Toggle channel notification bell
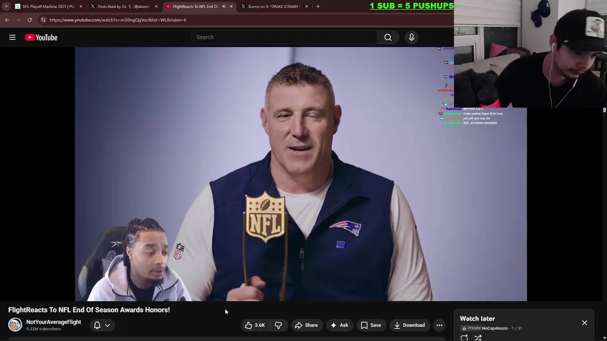The image size is (607, 341). coord(97,325)
